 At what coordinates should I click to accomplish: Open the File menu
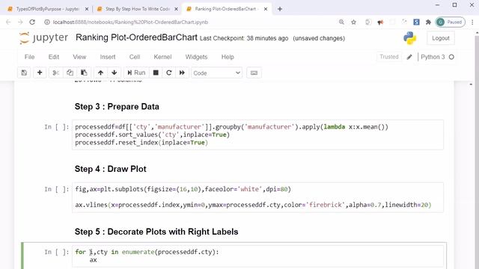tap(30, 57)
